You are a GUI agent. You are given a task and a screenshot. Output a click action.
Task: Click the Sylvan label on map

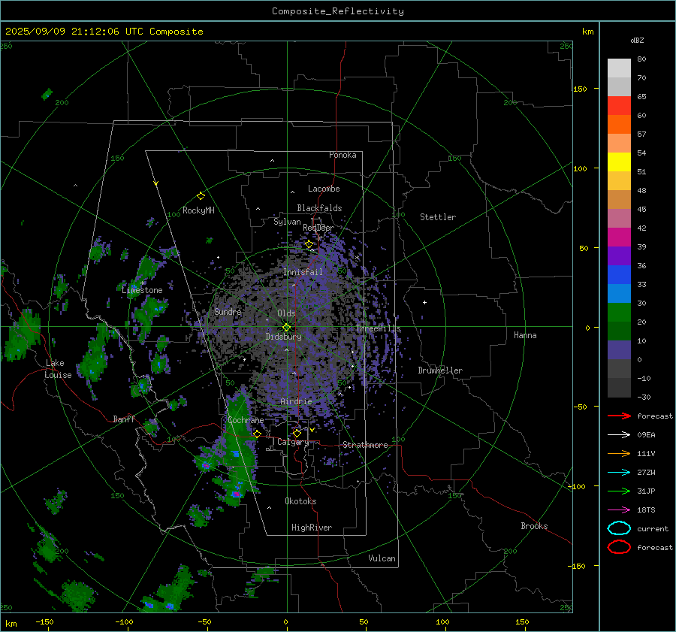(287, 222)
